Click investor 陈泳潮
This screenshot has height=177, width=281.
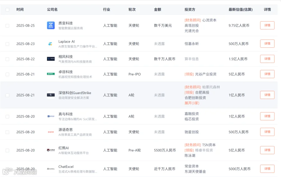pyautogui.click(x=190, y=156)
